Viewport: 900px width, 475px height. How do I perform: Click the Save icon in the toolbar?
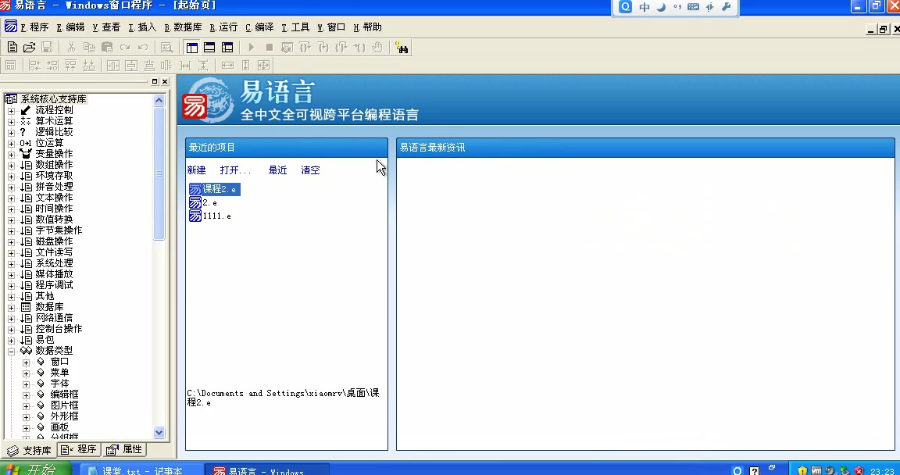48,47
